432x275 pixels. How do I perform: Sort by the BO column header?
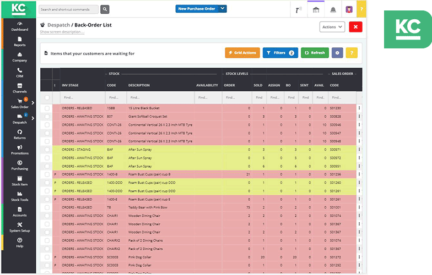click(x=288, y=85)
